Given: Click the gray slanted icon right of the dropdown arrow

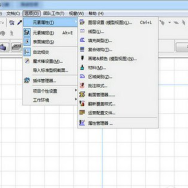Looking at the screenshot, I should [176, 22].
